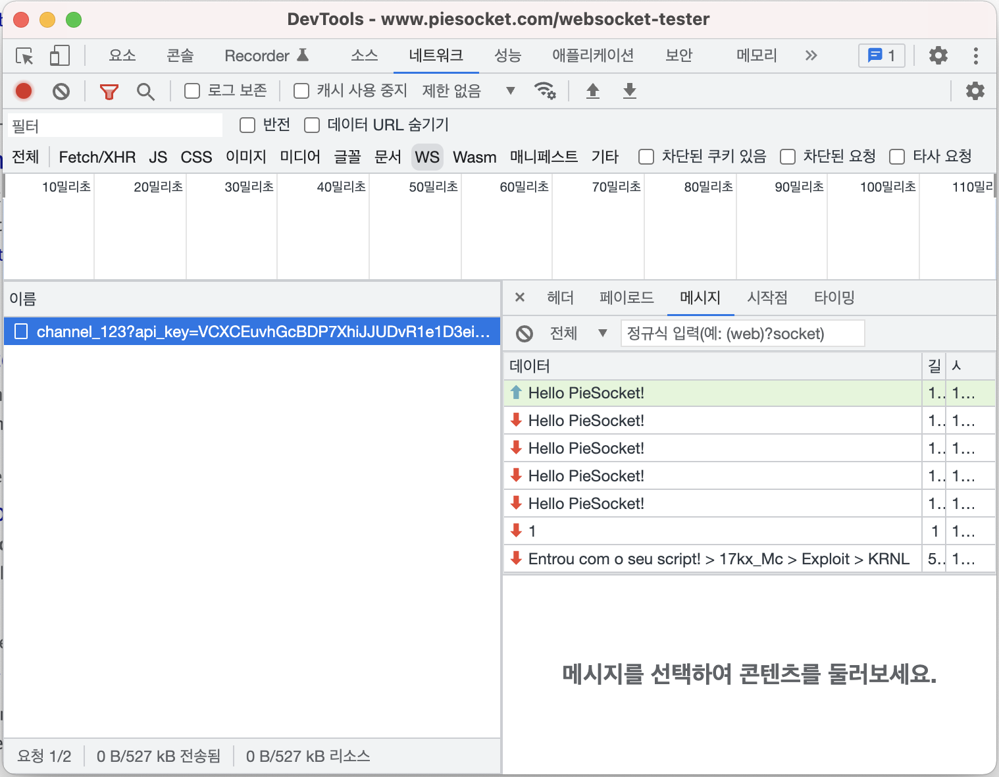The image size is (999, 777).
Task: Open the network search magnifier icon
Action: click(x=145, y=92)
